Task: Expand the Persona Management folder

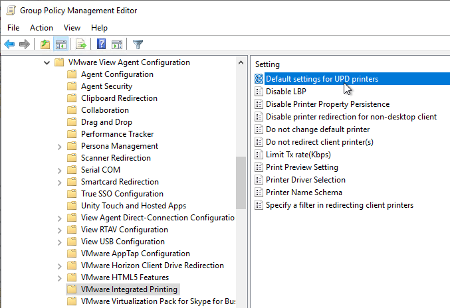Action: click(59, 147)
